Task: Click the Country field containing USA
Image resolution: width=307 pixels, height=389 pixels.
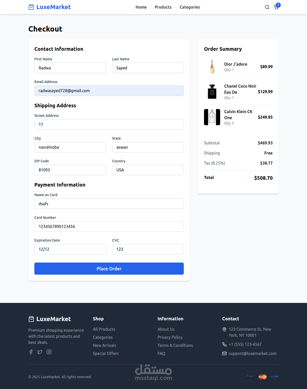Action: click(x=148, y=170)
